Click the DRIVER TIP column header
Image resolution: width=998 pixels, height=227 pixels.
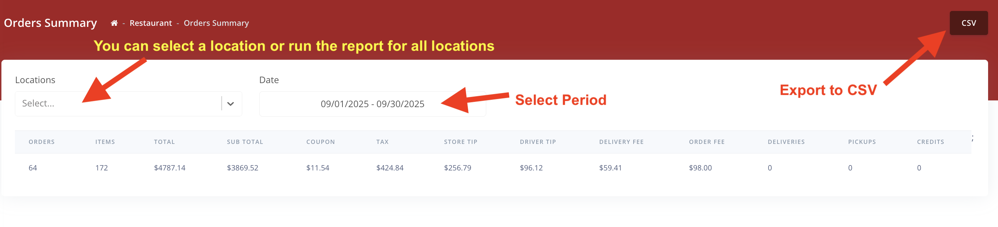pos(538,142)
